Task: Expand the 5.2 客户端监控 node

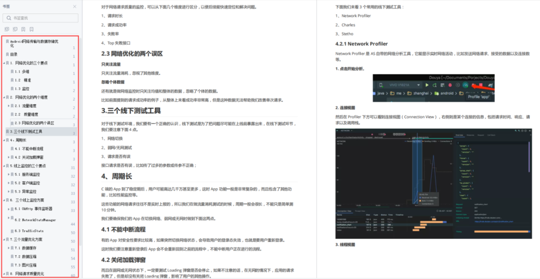Action: pyautogui.click(x=8, y=183)
